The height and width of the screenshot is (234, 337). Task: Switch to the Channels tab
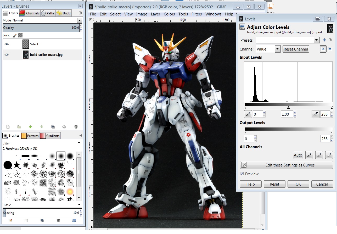[x=29, y=13]
